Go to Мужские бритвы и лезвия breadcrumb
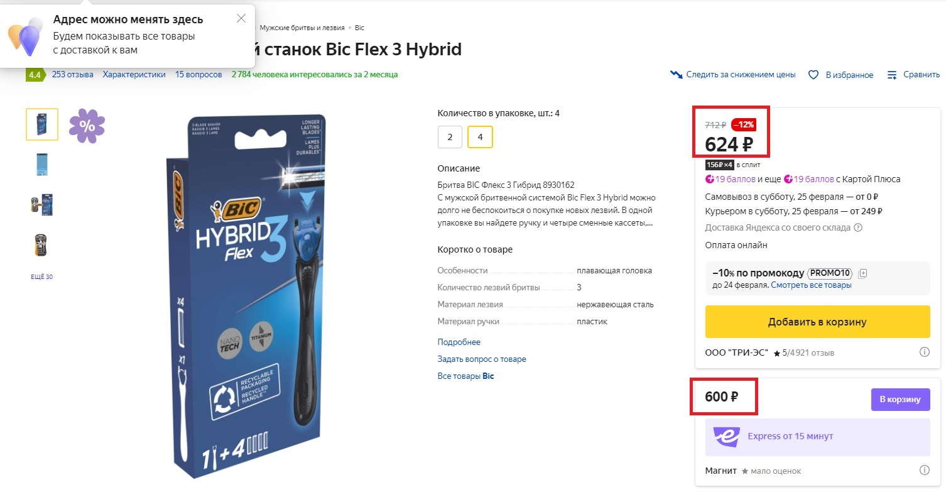Viewport: 946px width, 492px height. coord(302,28)
